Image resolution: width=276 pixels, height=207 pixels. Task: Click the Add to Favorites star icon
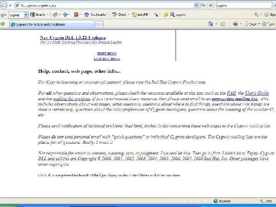[3, 24]
